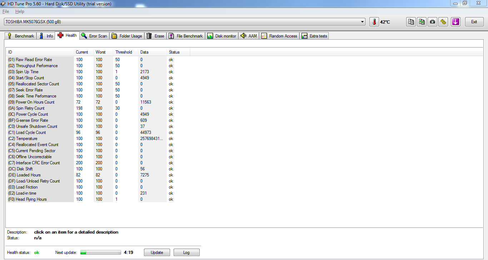Select the (C1) Load Cycle Count row

[98, 132]
